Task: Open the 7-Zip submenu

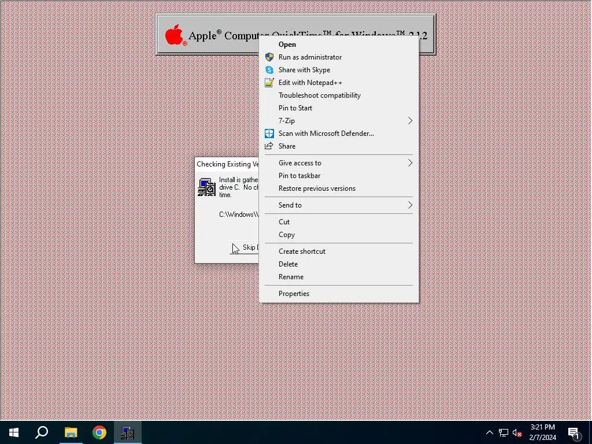Action: pos(339,121)
